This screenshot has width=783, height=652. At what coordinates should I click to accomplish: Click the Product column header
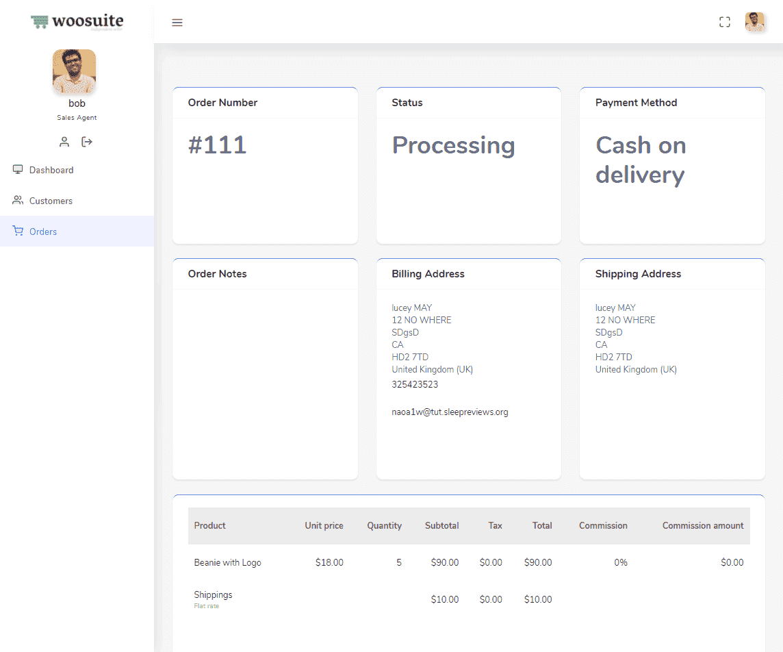(x=209, y=526)
